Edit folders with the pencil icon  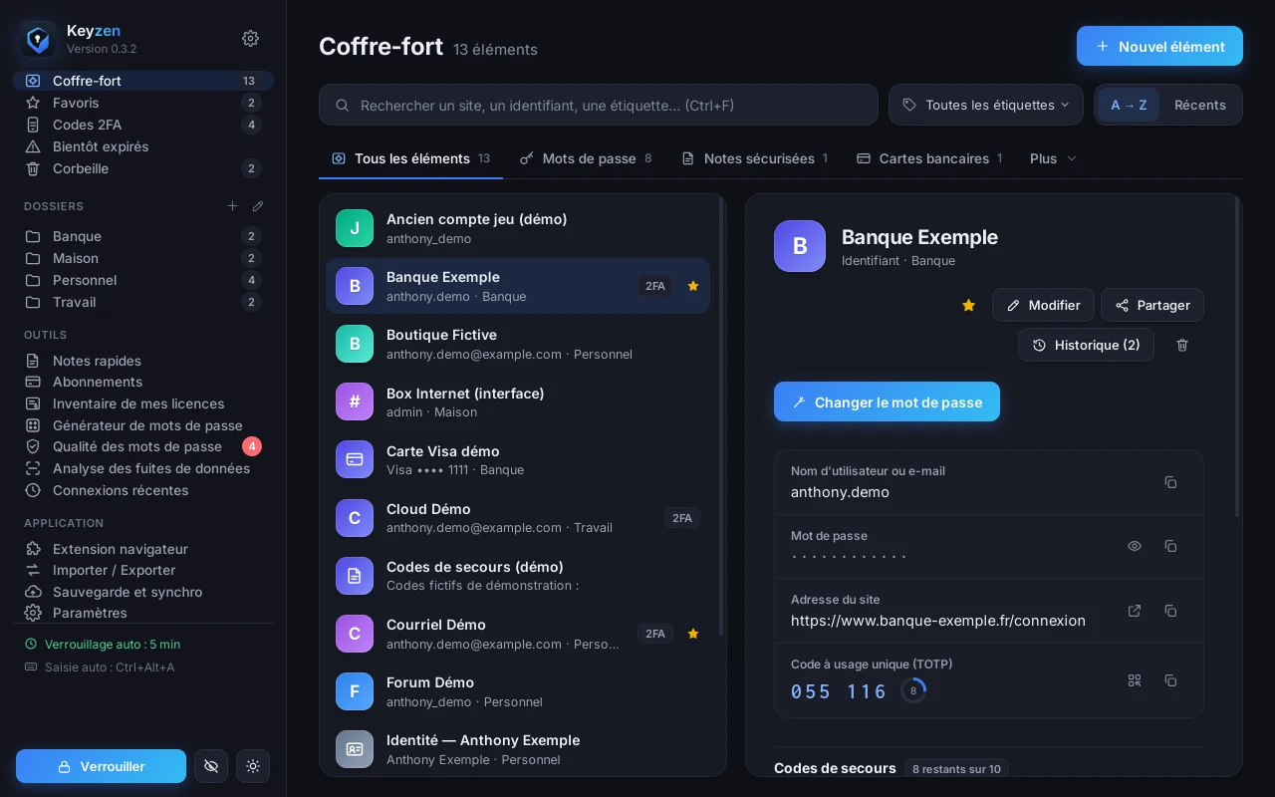[x=258, y=206]
